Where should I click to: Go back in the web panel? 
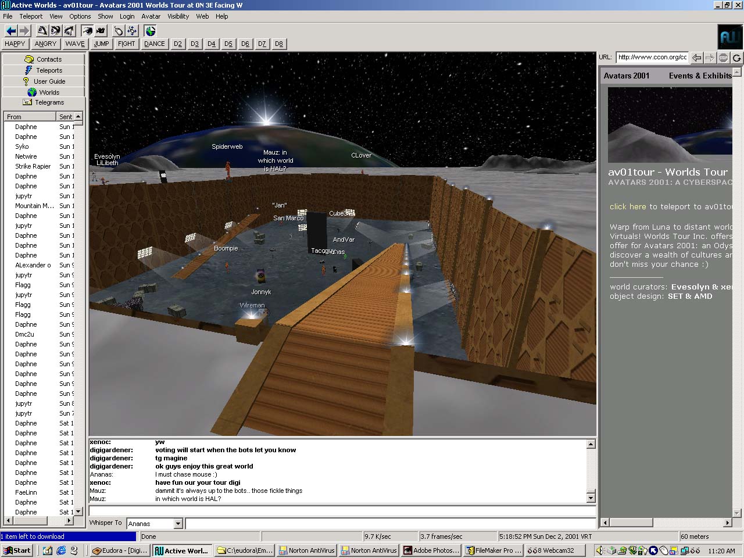pos(696,58)
